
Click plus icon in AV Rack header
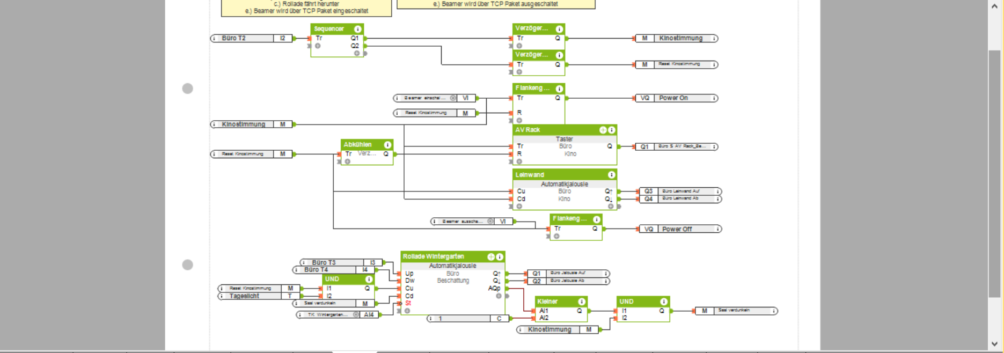[x=603, y=130]
